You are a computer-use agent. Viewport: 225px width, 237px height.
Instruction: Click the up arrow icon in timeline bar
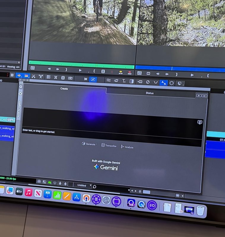tap(65, 184)
